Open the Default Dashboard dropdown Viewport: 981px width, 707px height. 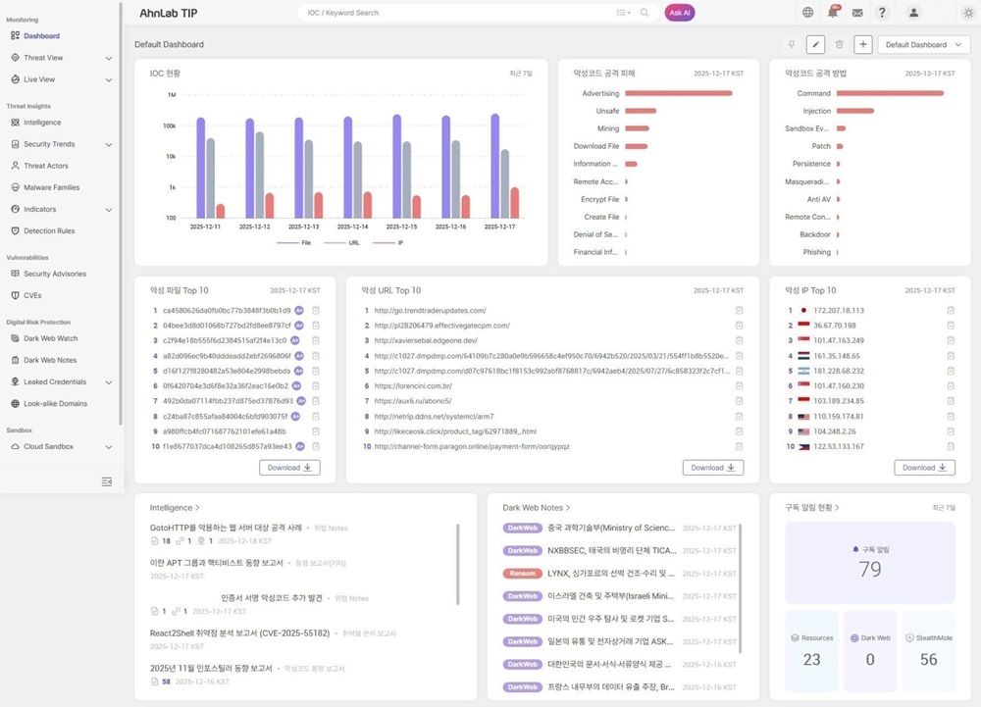tap(923, 44)
